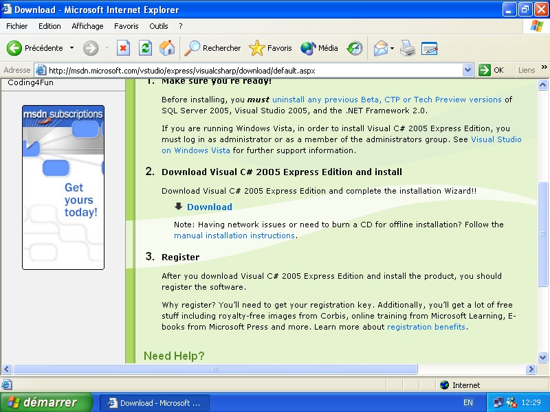Open the Fichier menu
This screenshot has width=550, height=412.
click(x=16, y=26)
